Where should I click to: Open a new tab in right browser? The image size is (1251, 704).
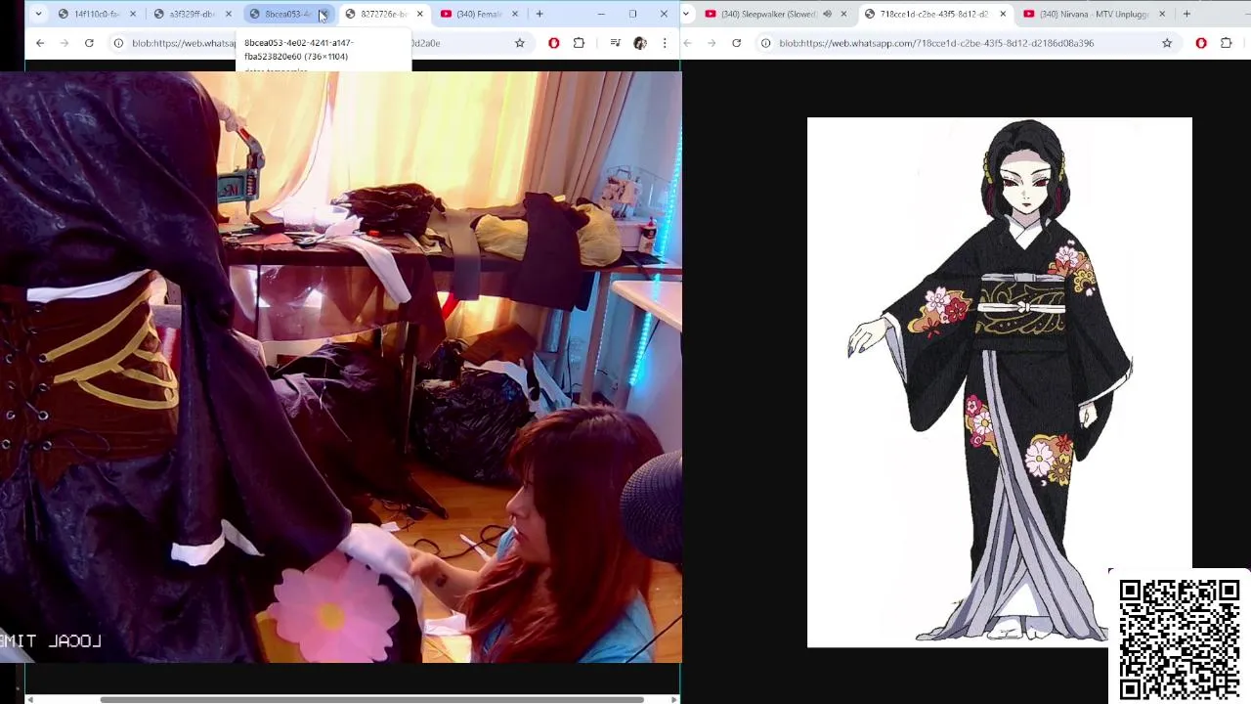point(1186,14)
